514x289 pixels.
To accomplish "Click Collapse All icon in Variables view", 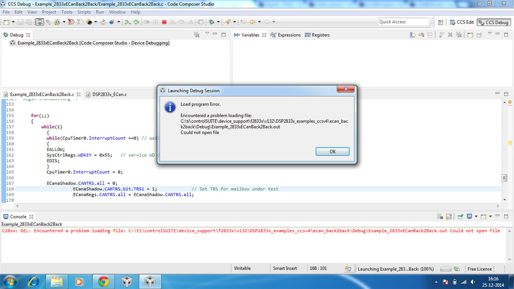I will coord(430,35).
